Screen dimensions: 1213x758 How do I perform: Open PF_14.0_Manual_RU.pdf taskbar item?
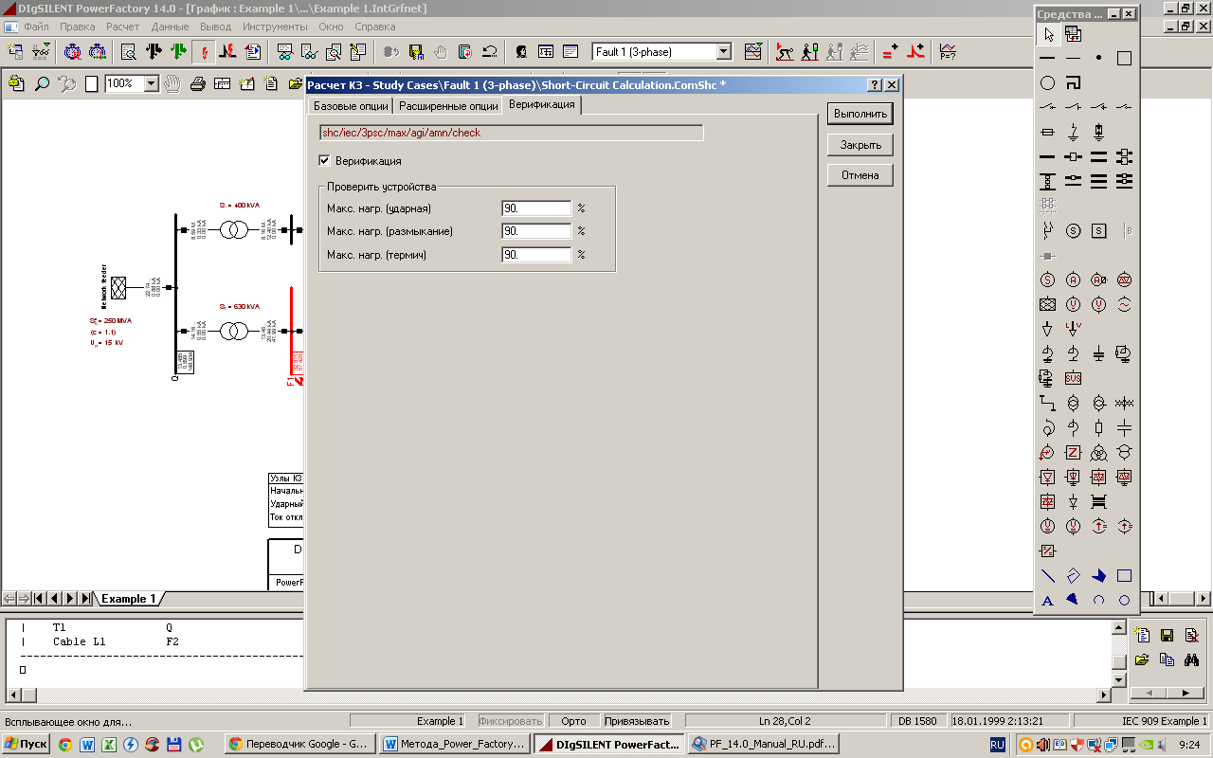tap(764, 745)
